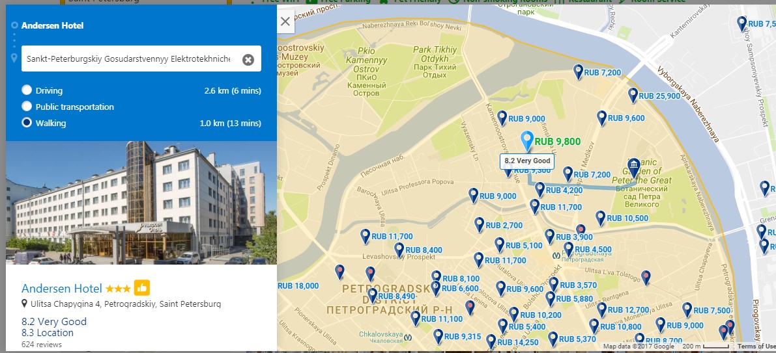Select the RUB 3,900 hotel pin
Screen dimensions: 776x353
click(550, 237)
